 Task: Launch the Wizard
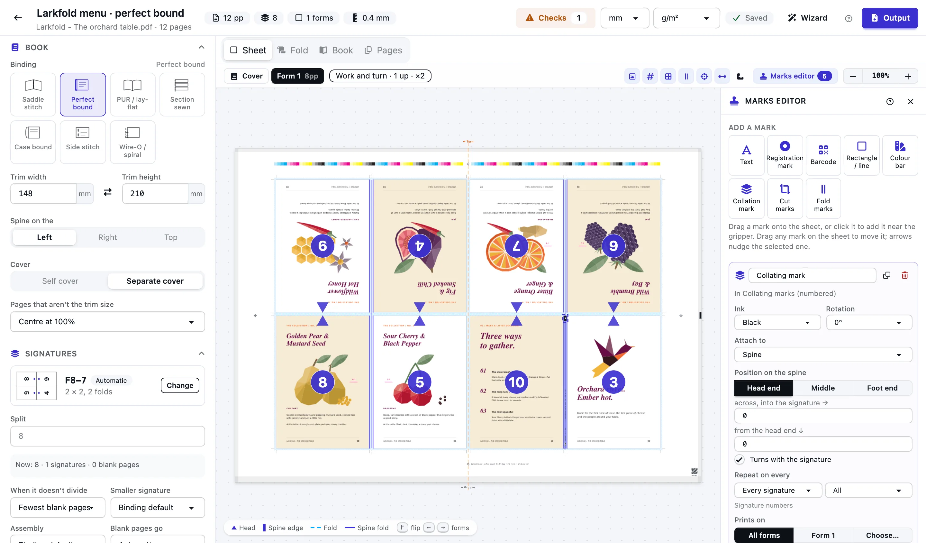click(x=807, y=18)
